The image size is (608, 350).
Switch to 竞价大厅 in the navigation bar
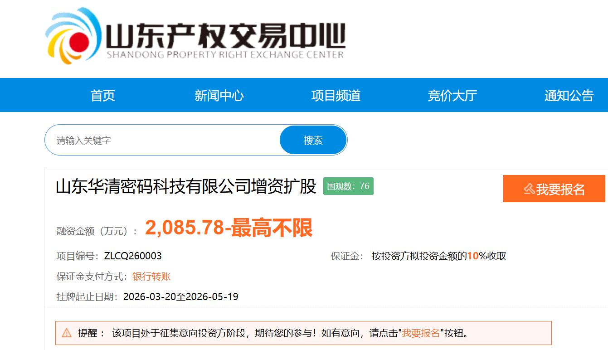(452, 96)
